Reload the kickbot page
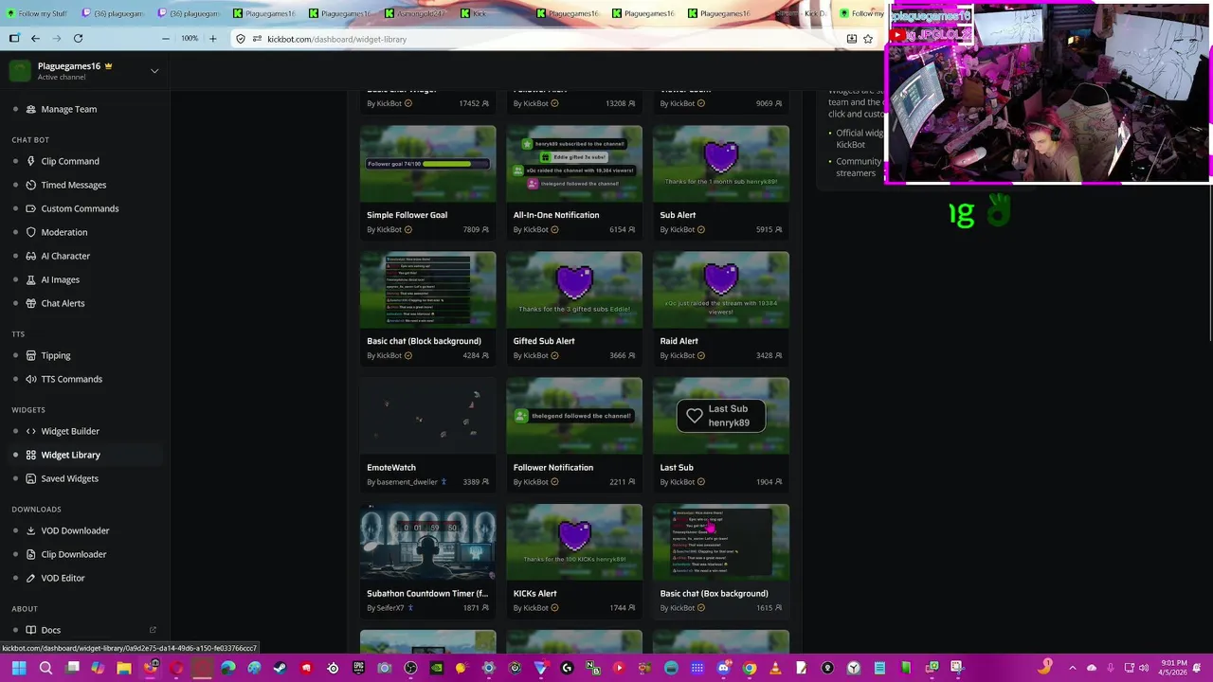This screenshot has height=682, width=1213. pyautogui.click(x=78, y=39)
